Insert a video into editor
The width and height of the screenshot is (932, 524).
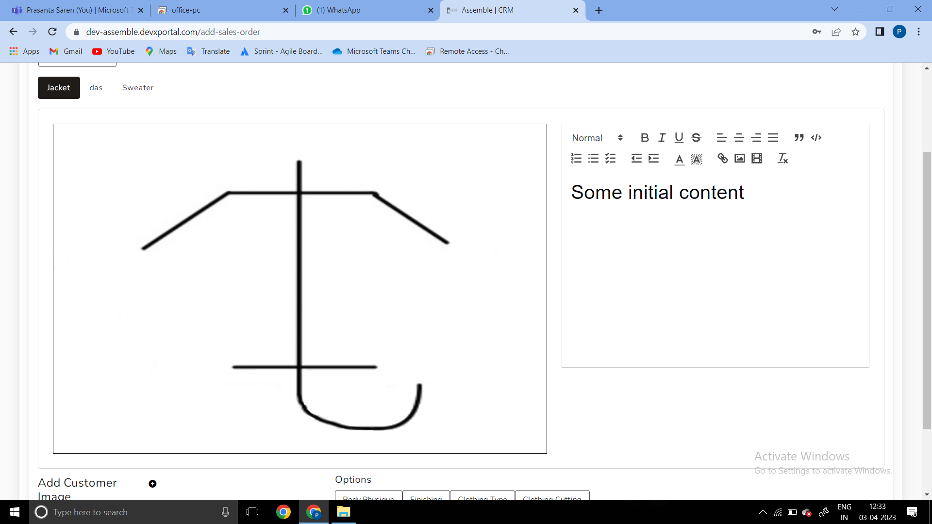(757, 158)
